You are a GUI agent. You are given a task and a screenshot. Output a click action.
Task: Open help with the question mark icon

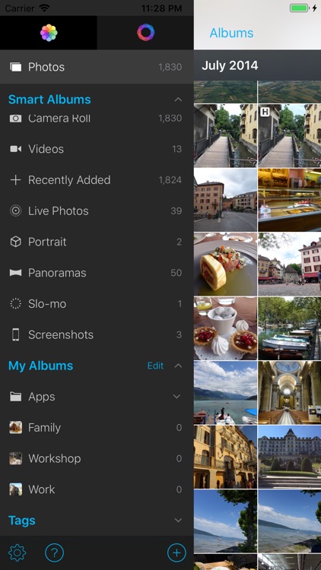54,553
